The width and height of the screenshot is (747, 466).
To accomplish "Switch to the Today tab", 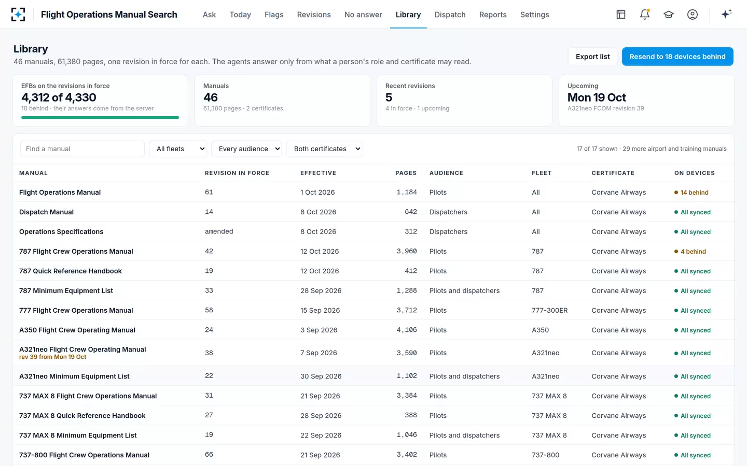I will pyautogui.click(x=240, y=14).
